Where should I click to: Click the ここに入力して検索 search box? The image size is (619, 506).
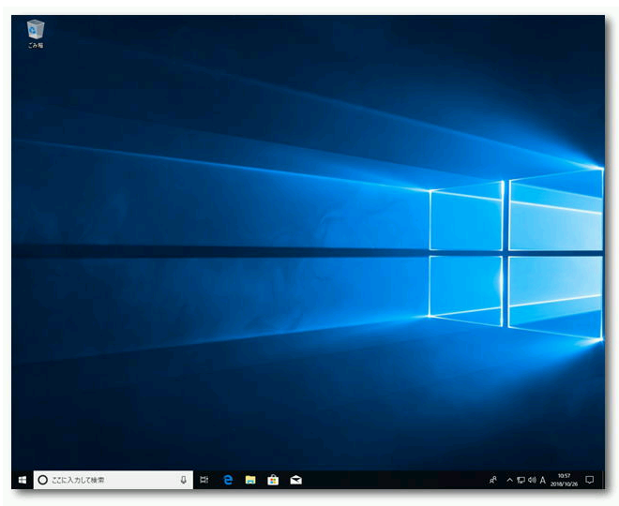113,480
